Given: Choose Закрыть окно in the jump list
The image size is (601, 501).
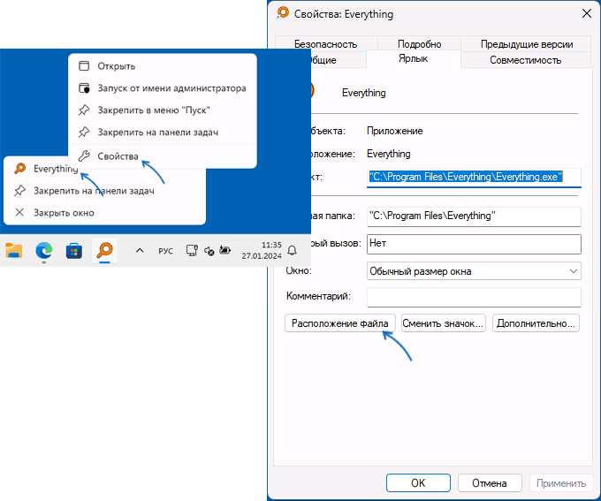Looking at the screenshot, I should tap(104, 213).
